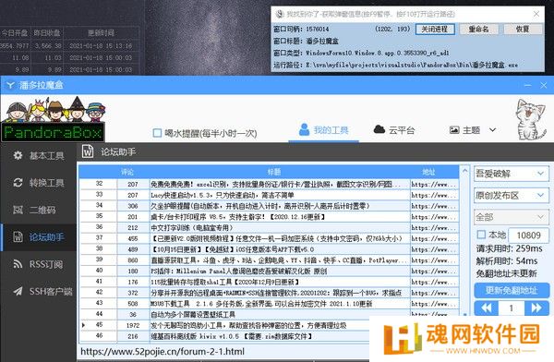The height and width of the screenshot is (362, 554).
Task: Click the 评论 column header
Action: pos(127,172)
